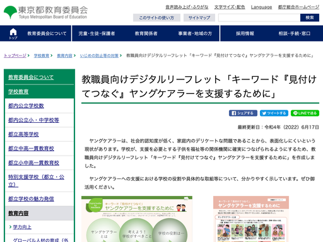The image size is (323, 242).
Task: Open 採用情報 nav menu
Action: [245, 33]
